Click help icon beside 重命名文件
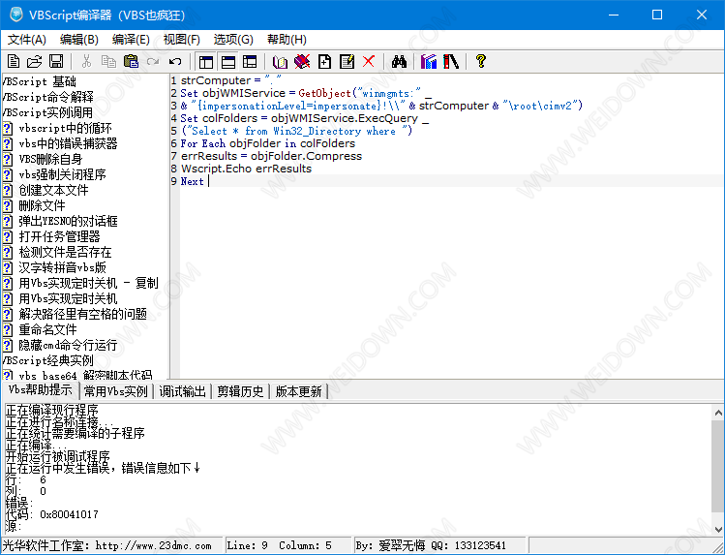This screenshot has width=725, height=555. pyautogui.click(x=8, y=329)
